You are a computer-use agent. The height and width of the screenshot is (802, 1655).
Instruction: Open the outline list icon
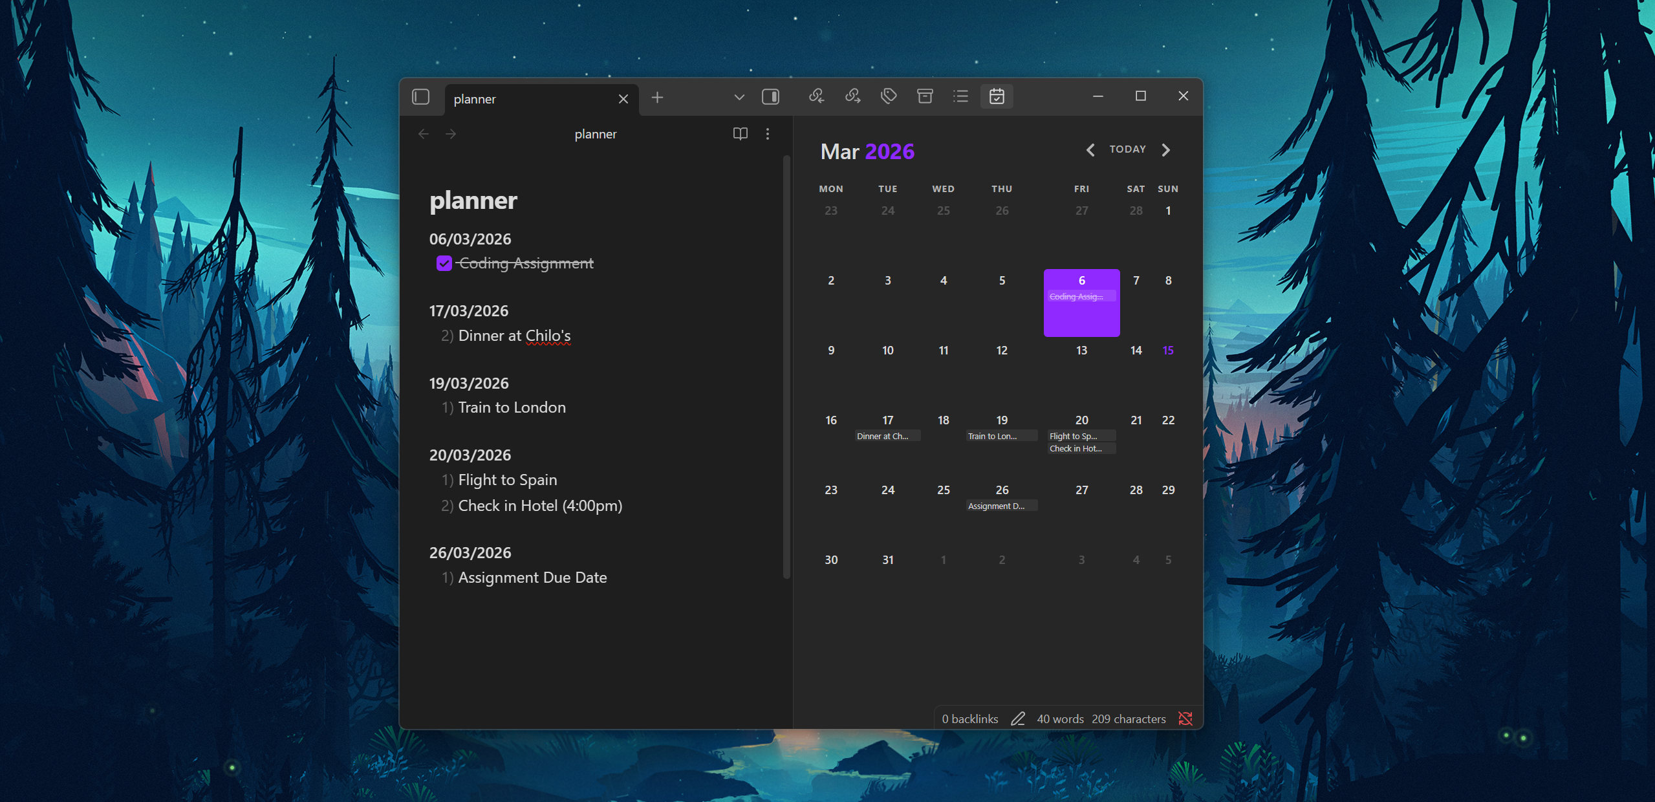click(960, 96)
